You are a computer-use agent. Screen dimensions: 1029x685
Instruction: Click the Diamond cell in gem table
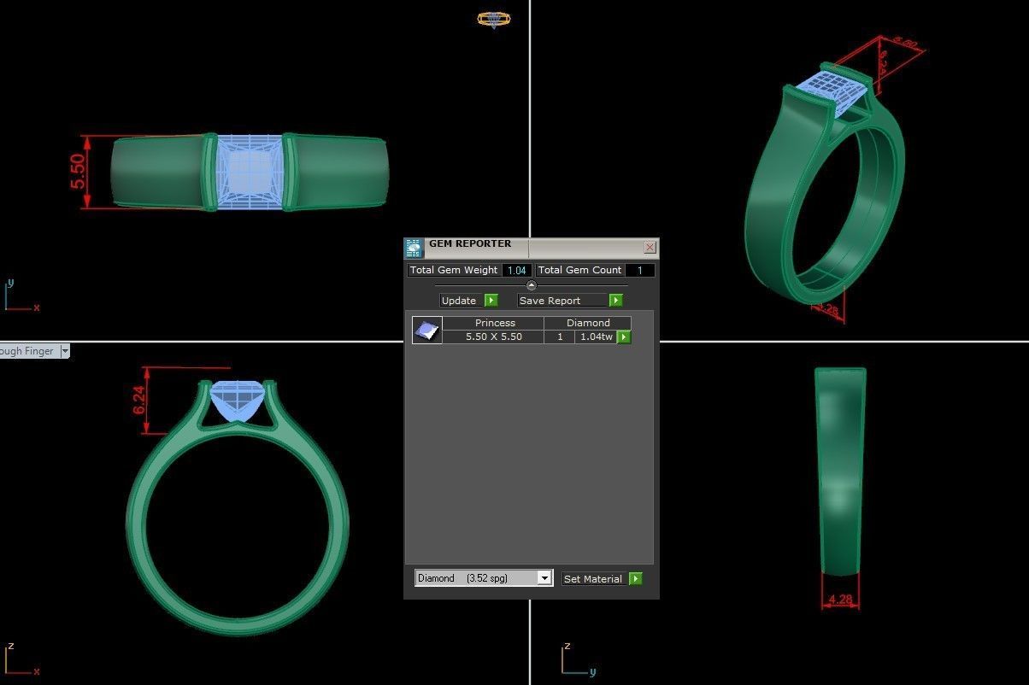[588, 323]
